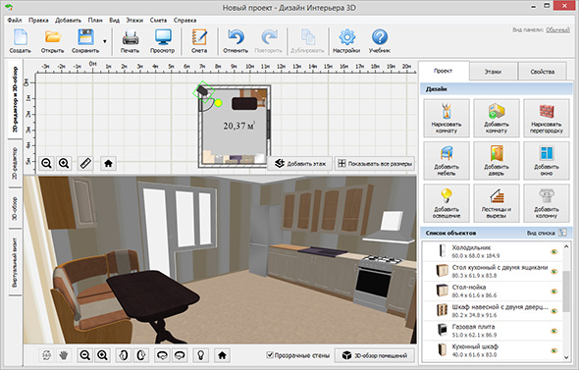
Task: Save project with Сохранить icon
Action: 85,40
